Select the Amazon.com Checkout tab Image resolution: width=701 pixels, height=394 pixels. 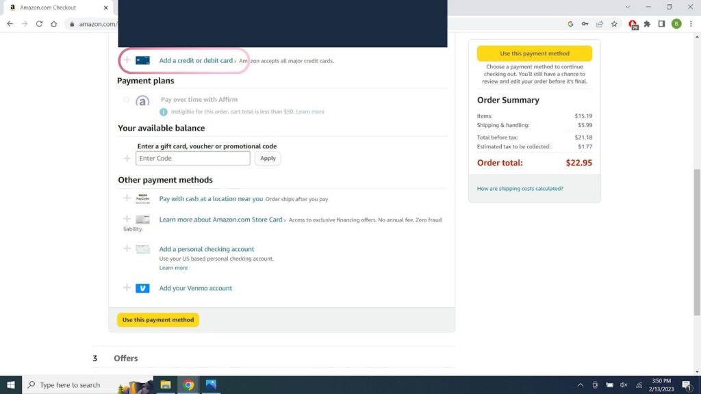(53, 8)
